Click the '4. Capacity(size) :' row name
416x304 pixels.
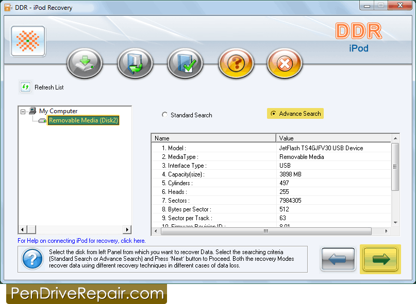[183, 174]
